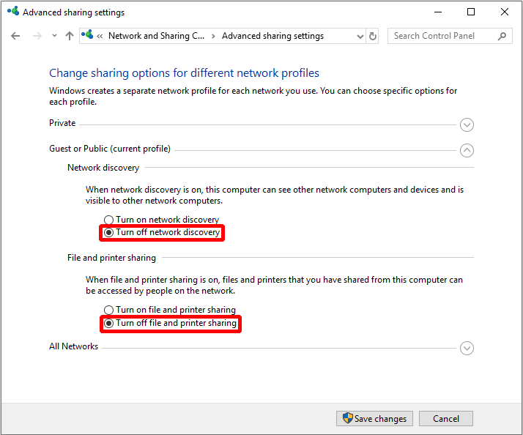The height and width of the screenshot is (435, 523).
Task: Click the 'Network discovery' section heading
Action: [x=103, y=168]
